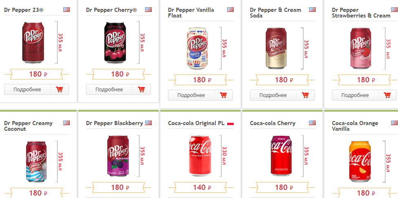Follow the Coca-cola Orange Vanilla title link
398x198 pixels.
[x=355, y=126]
